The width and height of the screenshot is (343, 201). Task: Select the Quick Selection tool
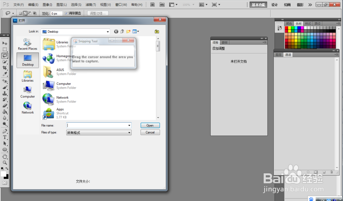pos(4,62)
